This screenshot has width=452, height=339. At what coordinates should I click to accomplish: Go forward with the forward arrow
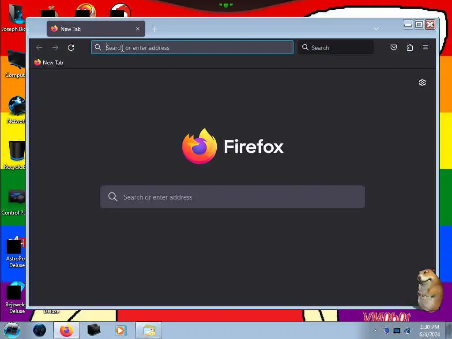click(55, 48)
